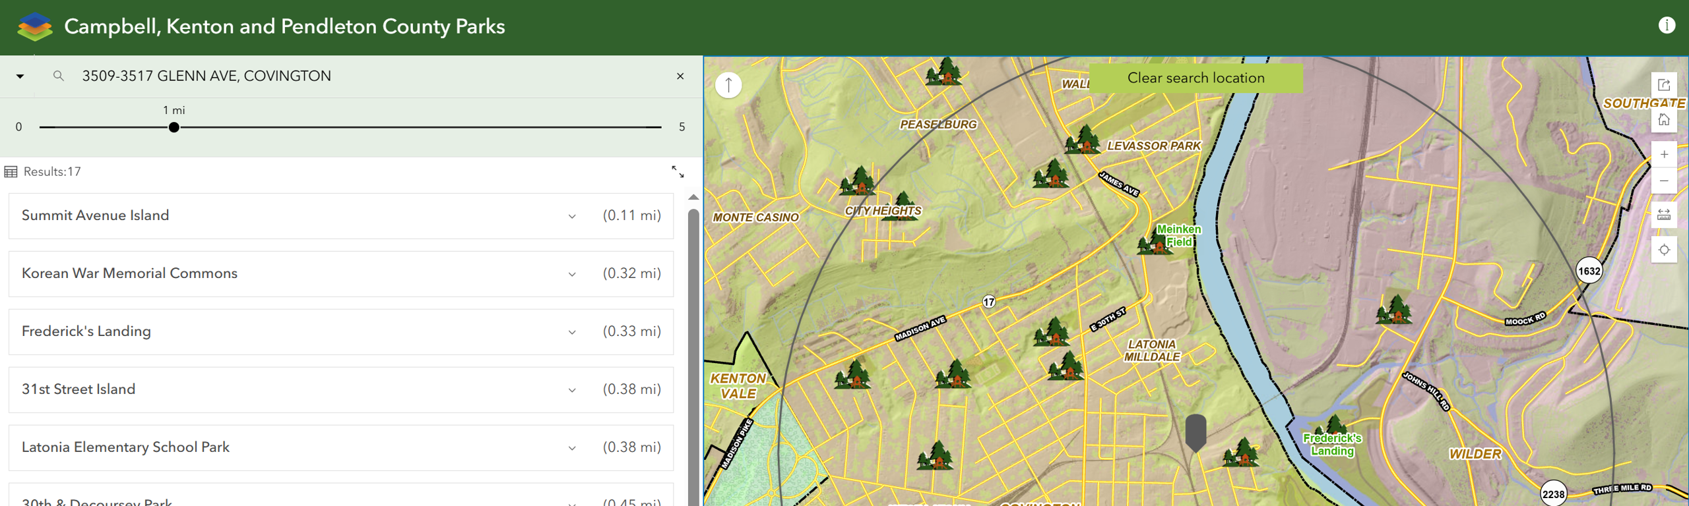1689x506 pixels.
Task: Click the route 17 shield on map
Action: click(988, 302)
